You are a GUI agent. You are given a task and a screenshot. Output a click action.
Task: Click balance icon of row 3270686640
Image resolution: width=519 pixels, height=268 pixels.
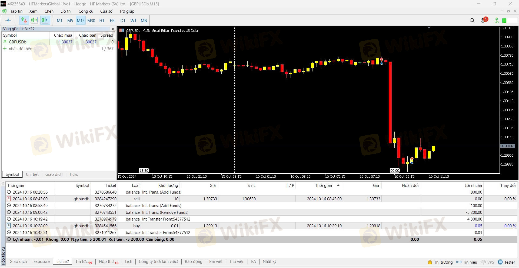[x=9, y=192]
